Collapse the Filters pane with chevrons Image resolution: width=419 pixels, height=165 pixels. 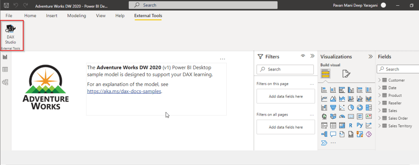(312, 56)
